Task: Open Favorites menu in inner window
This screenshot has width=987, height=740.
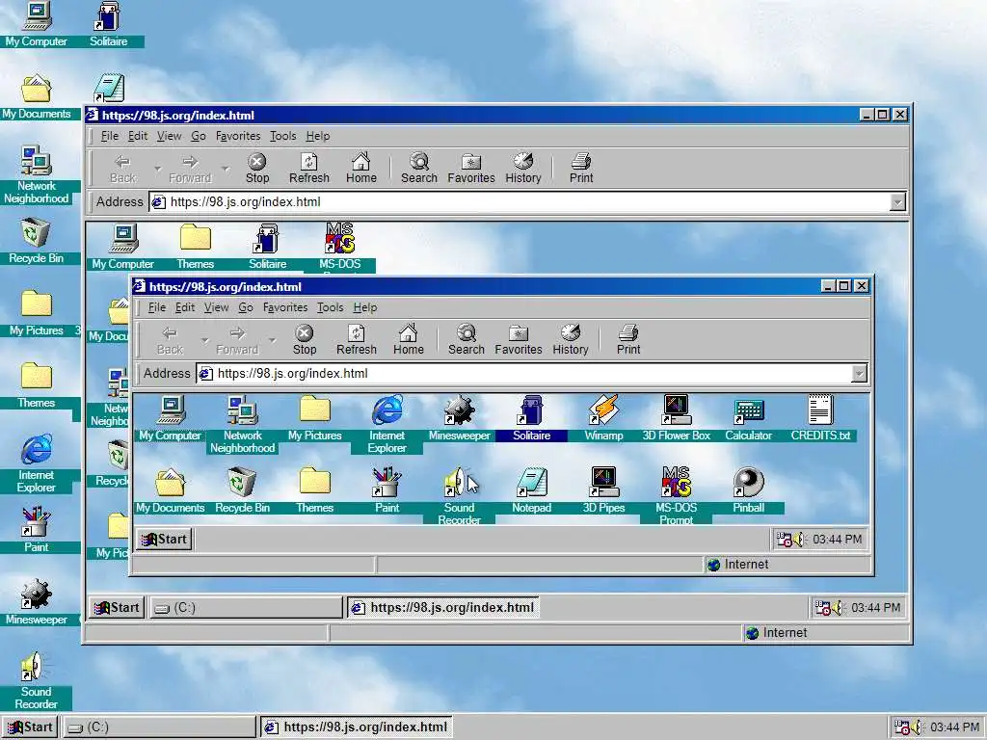Action: tap(285, 307)
